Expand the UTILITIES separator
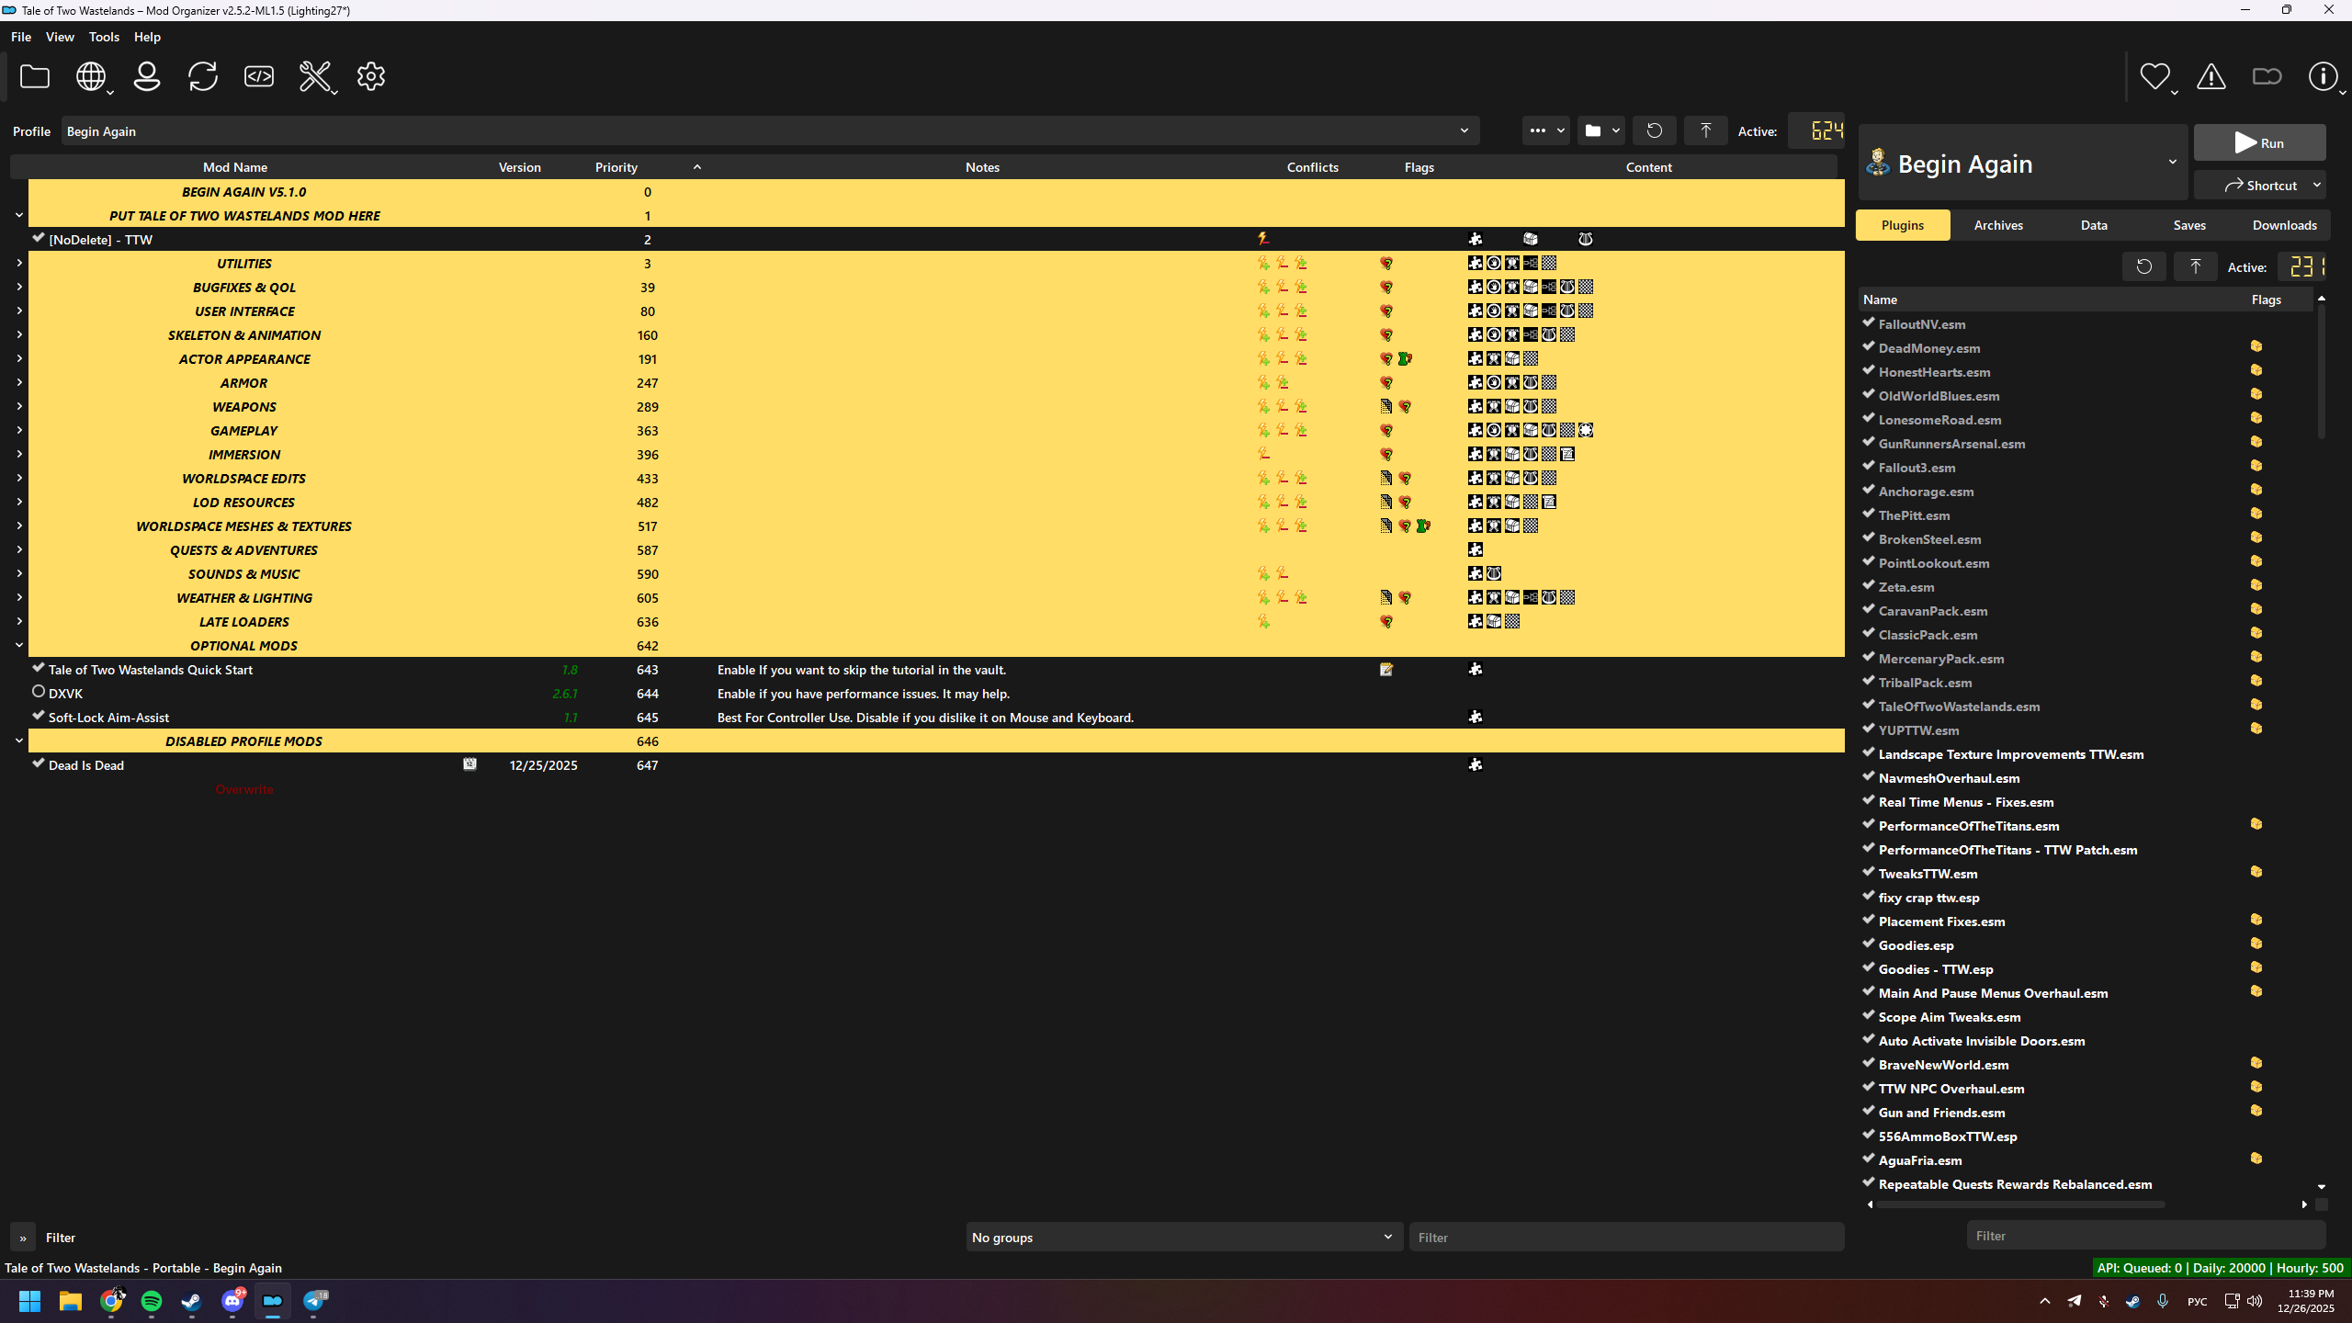 pos(19,263)
